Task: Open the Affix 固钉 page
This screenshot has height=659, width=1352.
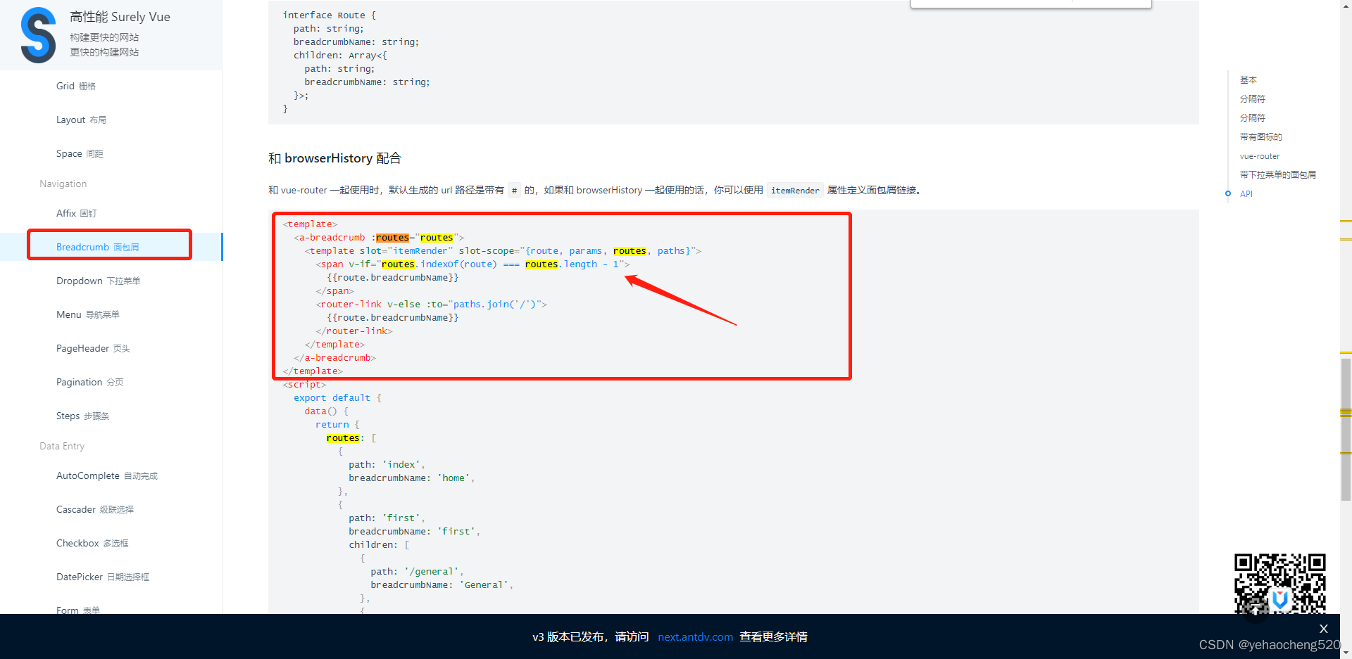Action: click(x=77, y=213)
